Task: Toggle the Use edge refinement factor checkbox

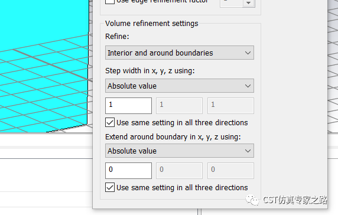Action: pyautogui.click(x=110, y=2)
